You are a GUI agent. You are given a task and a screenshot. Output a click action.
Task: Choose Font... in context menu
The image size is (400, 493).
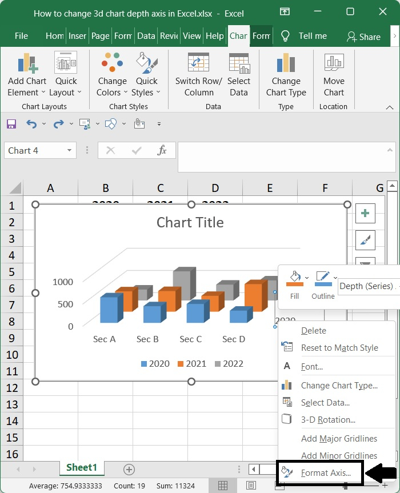[x=337, y=367]
